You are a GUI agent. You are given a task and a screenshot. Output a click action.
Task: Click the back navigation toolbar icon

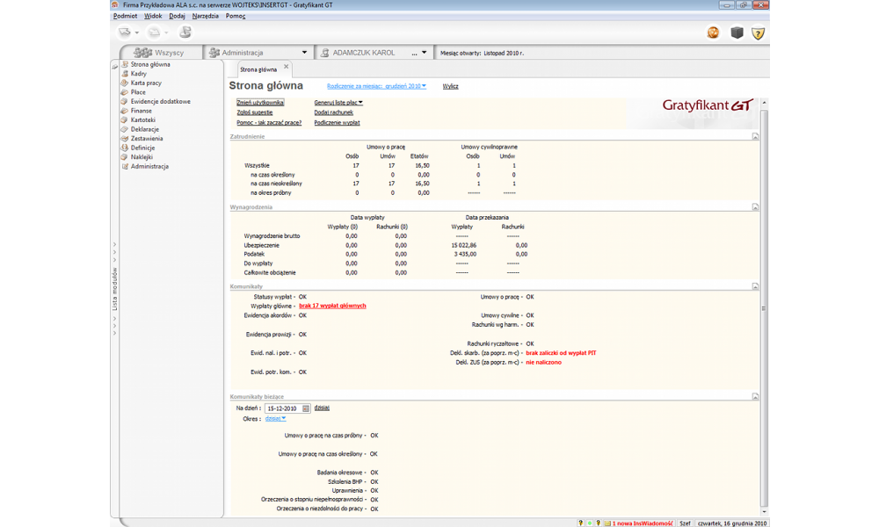point(125,32)
